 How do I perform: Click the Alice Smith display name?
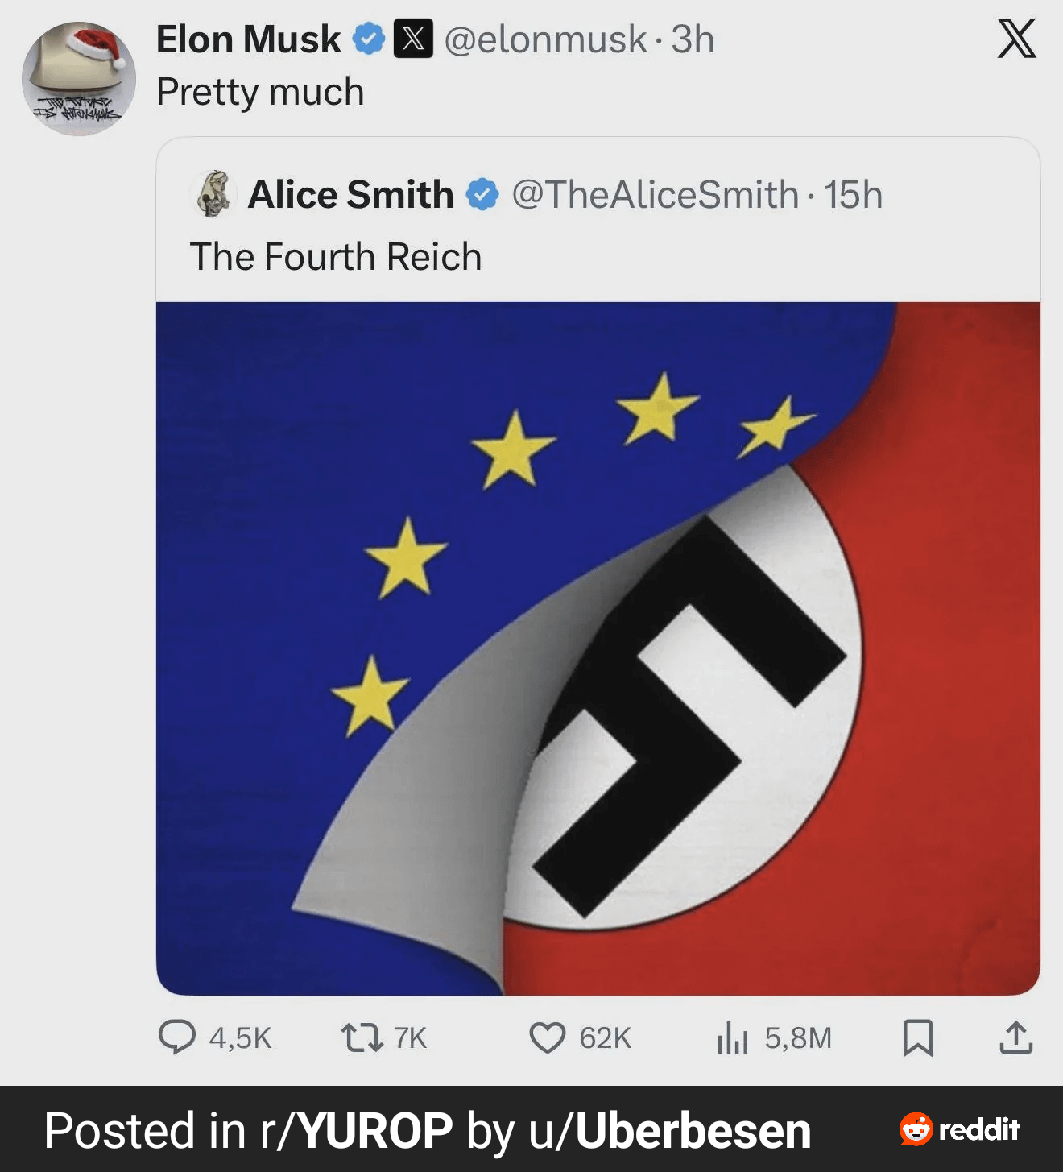point(350,194)
